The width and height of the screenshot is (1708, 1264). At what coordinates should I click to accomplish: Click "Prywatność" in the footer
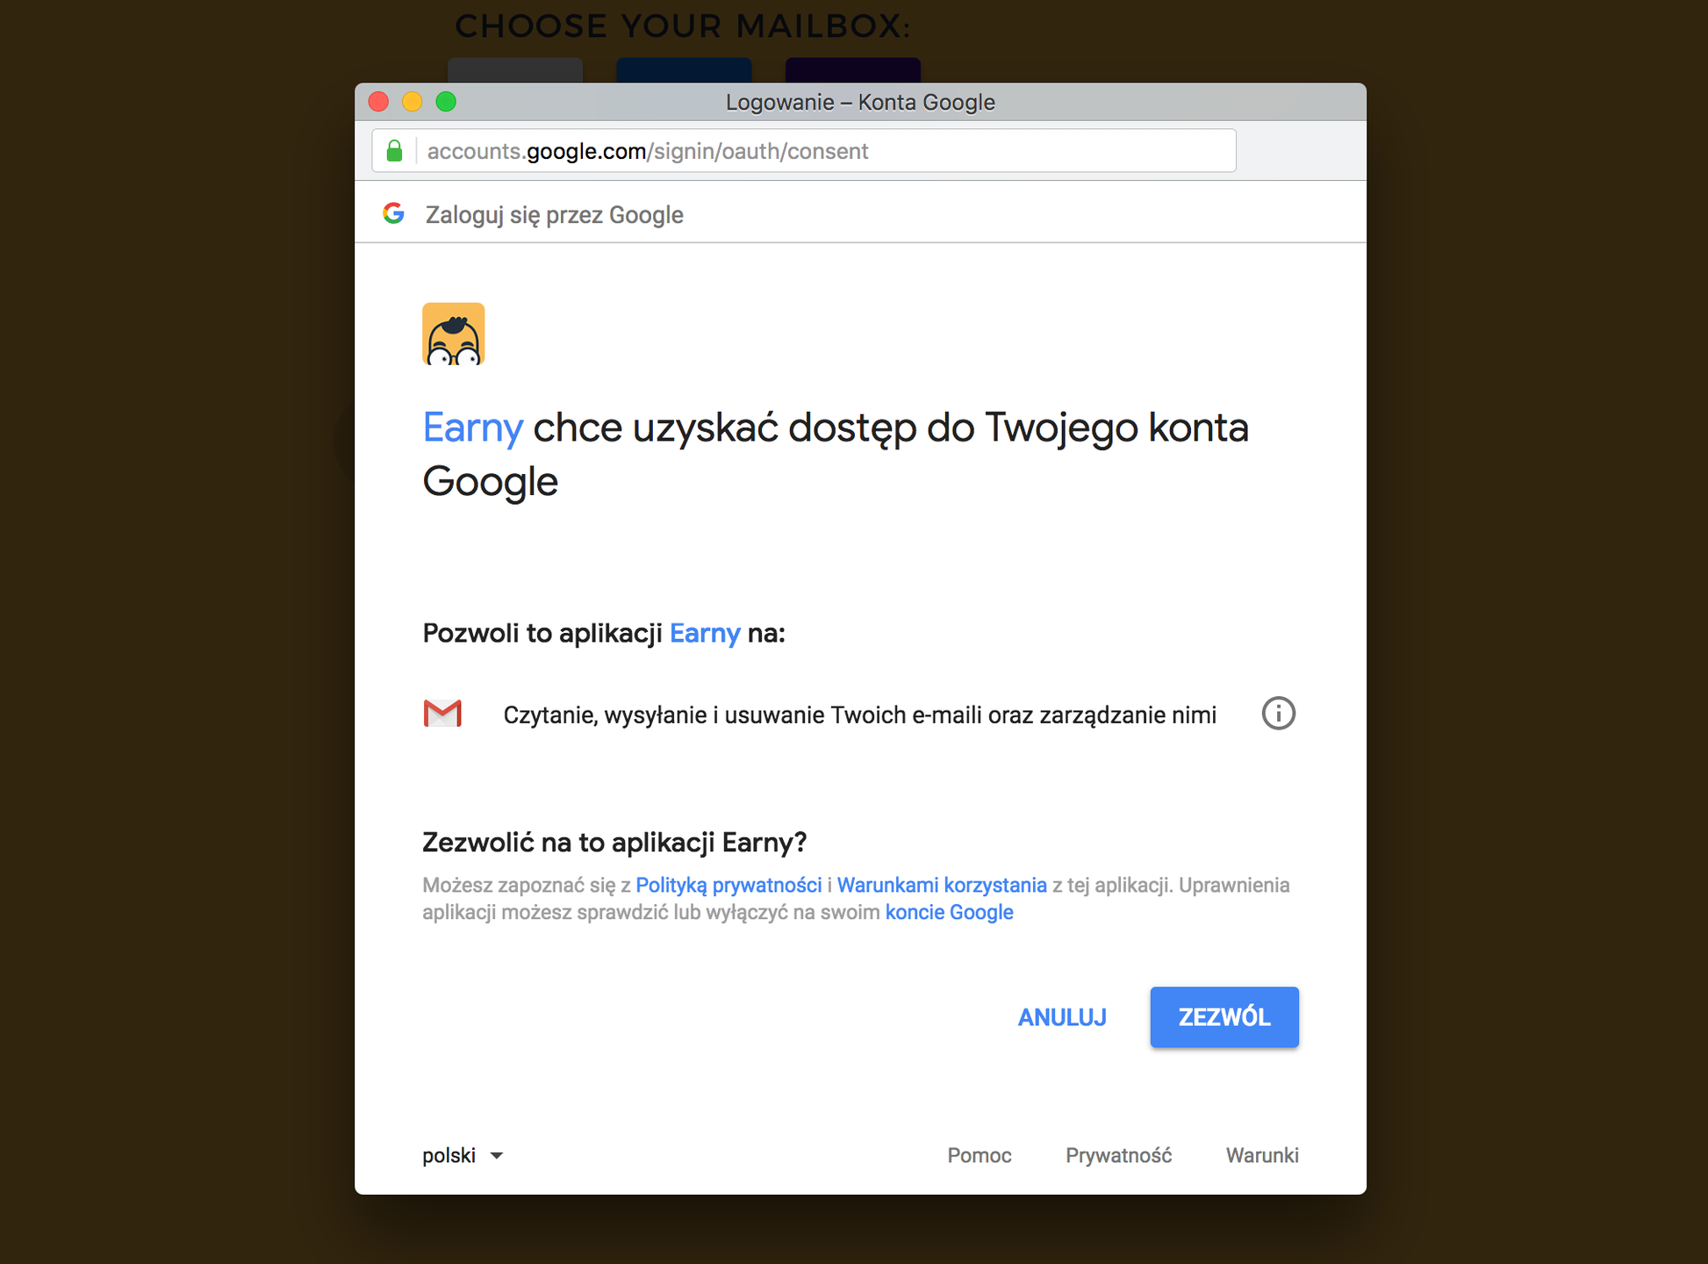point(1118,1155)
